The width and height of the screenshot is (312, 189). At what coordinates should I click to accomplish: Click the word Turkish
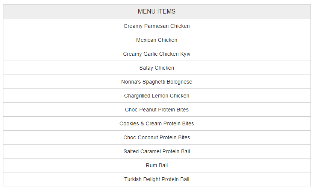(x=133, y=180)
